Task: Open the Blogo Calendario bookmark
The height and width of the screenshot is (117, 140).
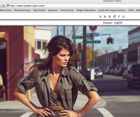Action: click(86, 10)
